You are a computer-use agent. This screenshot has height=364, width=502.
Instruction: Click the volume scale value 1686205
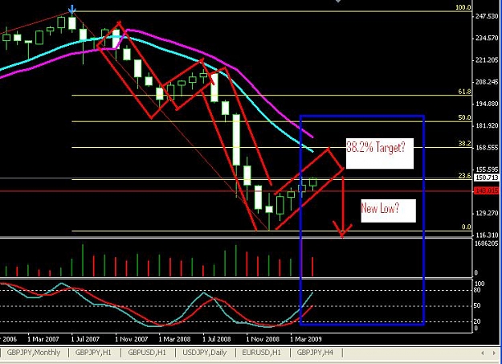point(486,243)
